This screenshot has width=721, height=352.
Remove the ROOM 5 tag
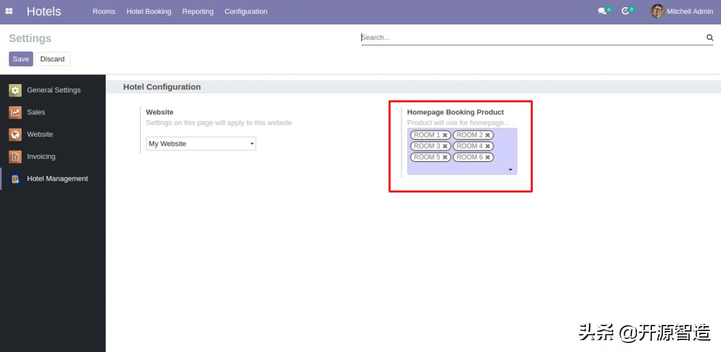tap(445, 157)
